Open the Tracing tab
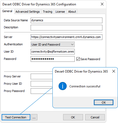118x123 pixels. 48,12
